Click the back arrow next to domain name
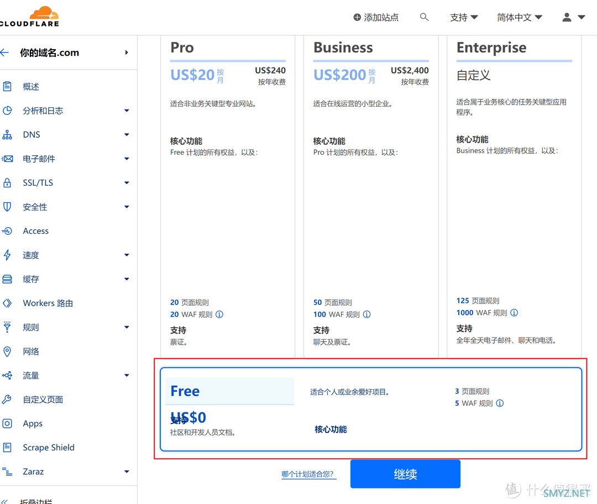The height and width of the screenshot is (504, 597). [5, 53]
